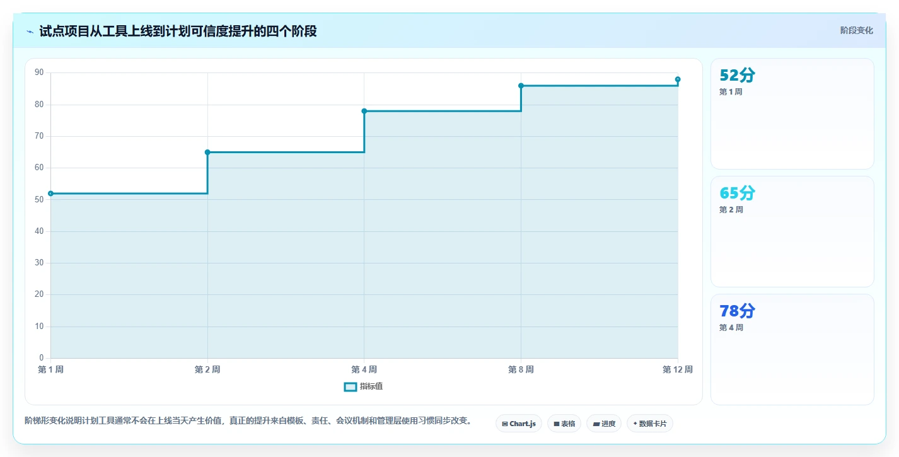Click x-axis label 第 4 周
Screen dimensions: 899x457
364,369
